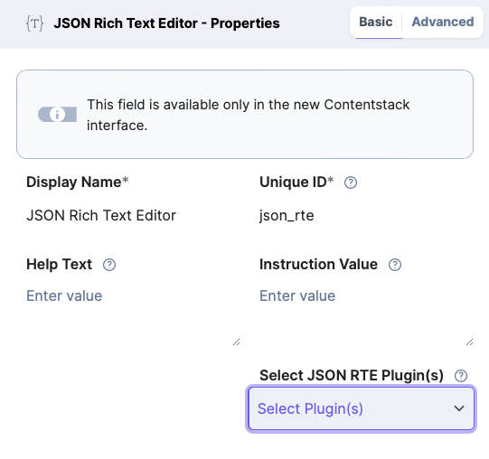489x459 pixels.
Task: Open the Instruction Value help icon
Action: pyautogui.click(x=395, y=265)
